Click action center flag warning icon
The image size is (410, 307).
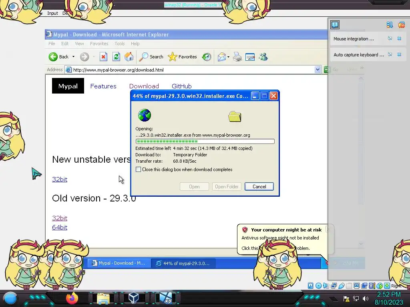tap(346, 298)
